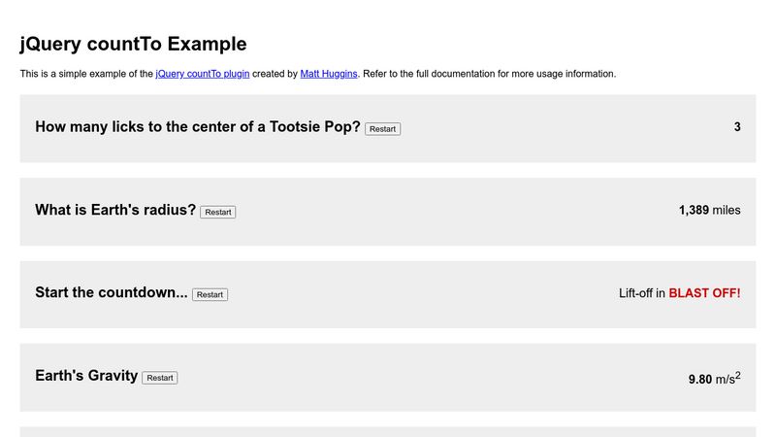Click the m/s² unit label
This screenshot has width=776, height=437.
point(727,379)
